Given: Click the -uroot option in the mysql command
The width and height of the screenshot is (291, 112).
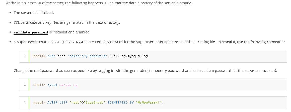Looking at the screenshot, I should 65,85.
